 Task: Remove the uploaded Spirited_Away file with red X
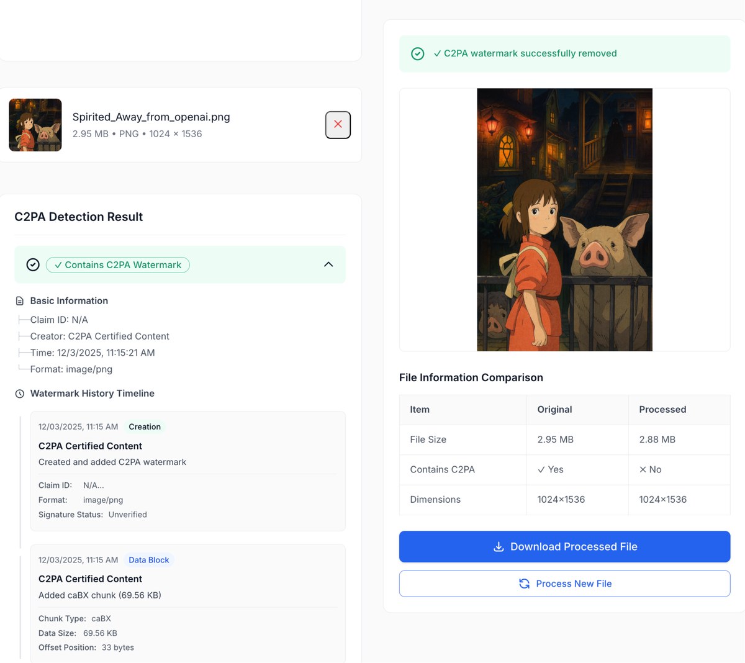pyautogui.click(x=338, y=125)
